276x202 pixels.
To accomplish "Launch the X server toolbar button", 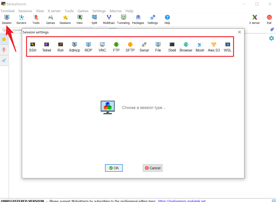I will pyautogui.click(x=254, y=19).
